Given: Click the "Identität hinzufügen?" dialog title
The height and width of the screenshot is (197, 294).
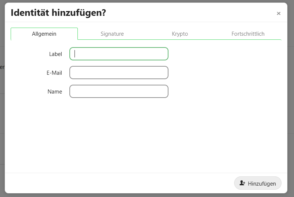Looking at the screenshot, I should coord(58,13).
